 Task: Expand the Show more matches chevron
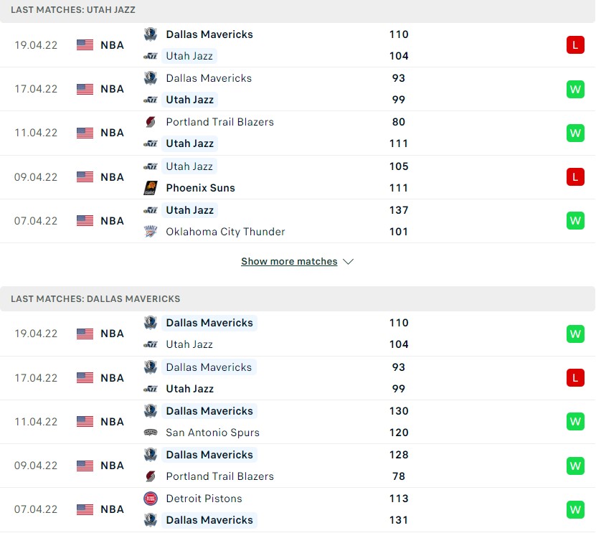[x=349, y=262]
